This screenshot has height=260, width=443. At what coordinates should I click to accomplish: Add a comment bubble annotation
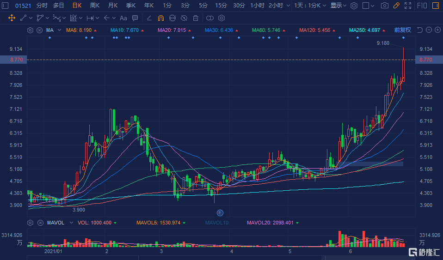coord(135,18)
